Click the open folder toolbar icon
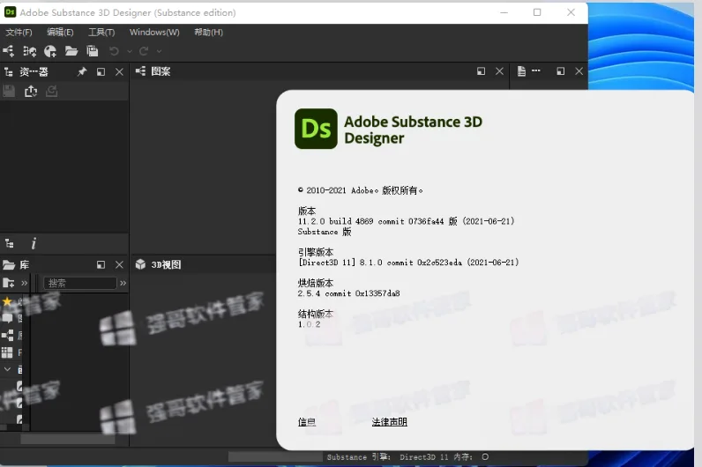702x467 pixels. point(71,51)
